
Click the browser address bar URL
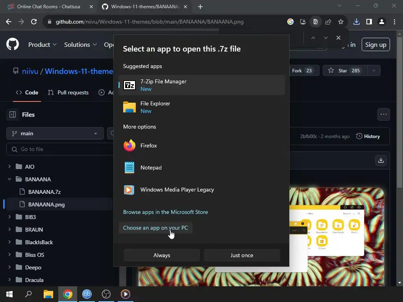tap(150, 22)
